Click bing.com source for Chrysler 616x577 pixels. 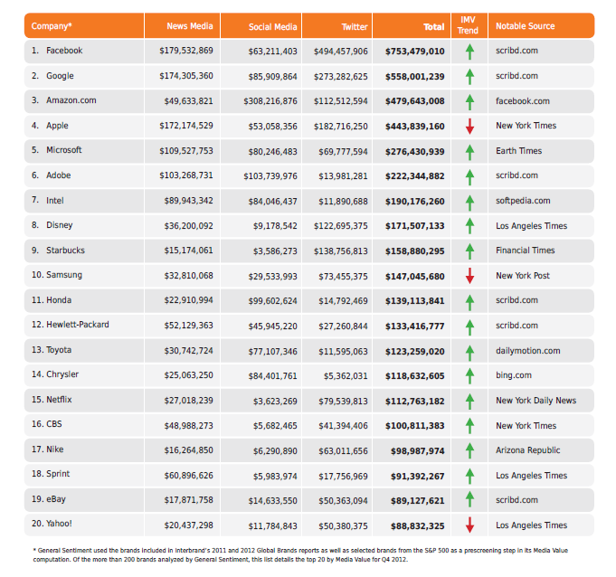514,375
